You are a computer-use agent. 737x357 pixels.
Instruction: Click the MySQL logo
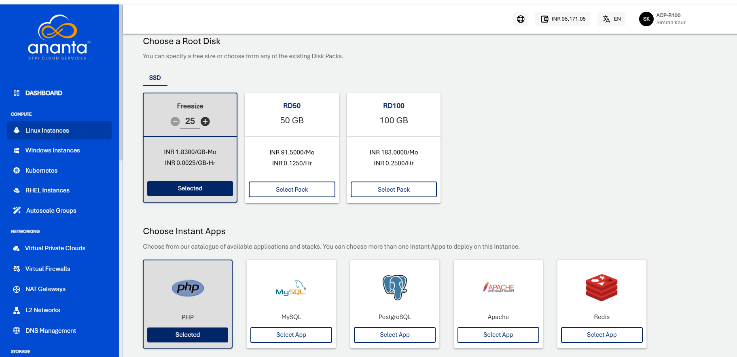(291, 288)
